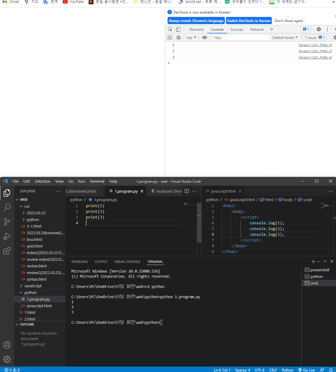Switch to the DEBUG CONSOLE tab
The height and width of the screenshot is (372, 336).
coord(127,262)
